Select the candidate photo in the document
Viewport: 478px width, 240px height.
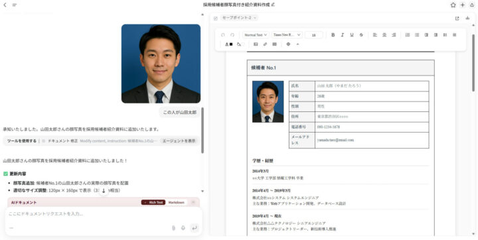(x=268, y=101)
